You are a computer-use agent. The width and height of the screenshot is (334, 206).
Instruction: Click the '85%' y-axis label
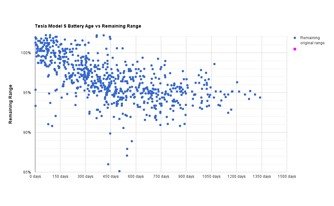[x=27, y=172]
